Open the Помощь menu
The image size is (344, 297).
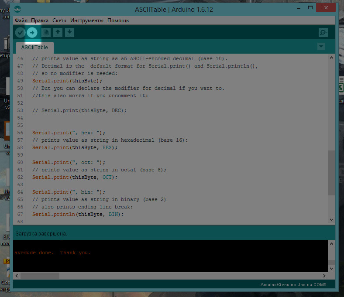coord(118,20)
